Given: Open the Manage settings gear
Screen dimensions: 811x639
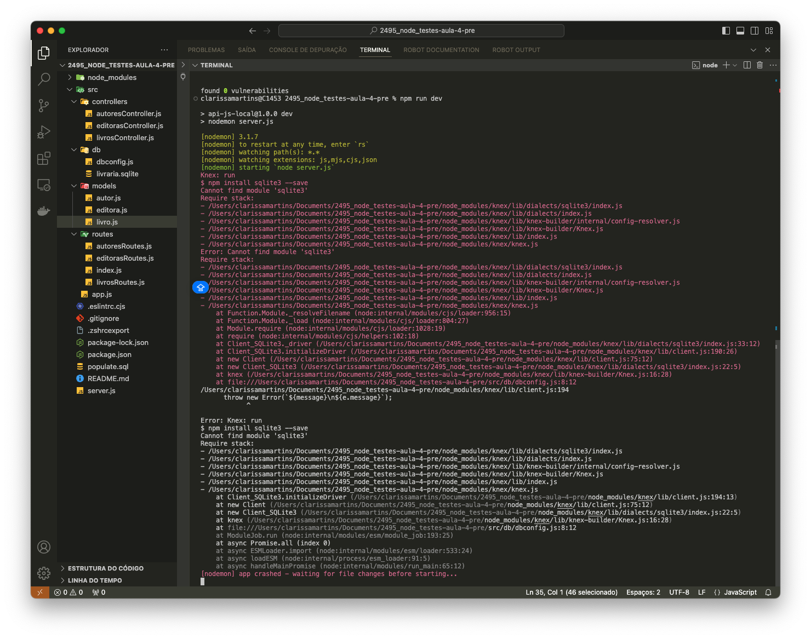Looking at the screenshot, I should 44,573.
